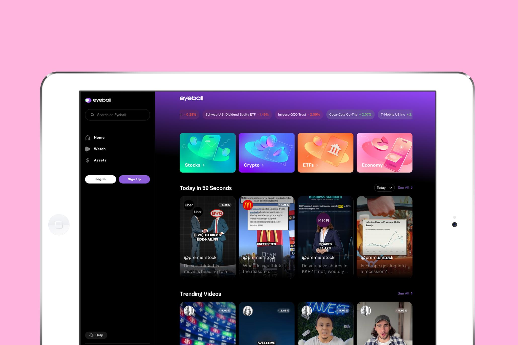Select Schwab U.S. Dividend Equity ETF ticker
The height and width of the screenshot is (345, 518).
237,114
